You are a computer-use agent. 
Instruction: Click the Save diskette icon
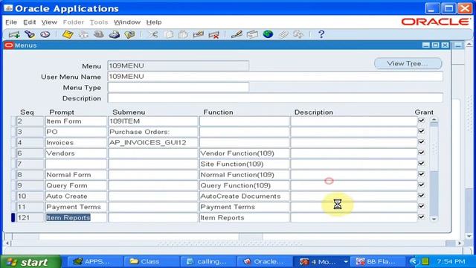pyautogui.click(x=68, y=34)
